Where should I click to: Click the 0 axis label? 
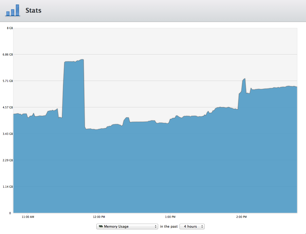coord(10,213)
